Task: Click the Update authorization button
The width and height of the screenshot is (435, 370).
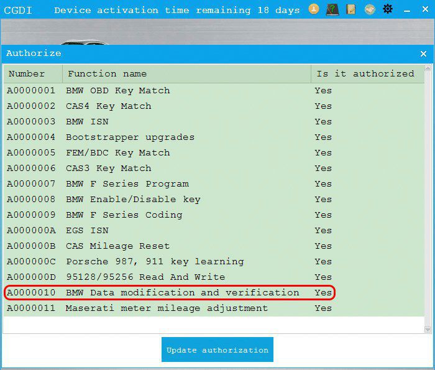Action: click(217, 349)
